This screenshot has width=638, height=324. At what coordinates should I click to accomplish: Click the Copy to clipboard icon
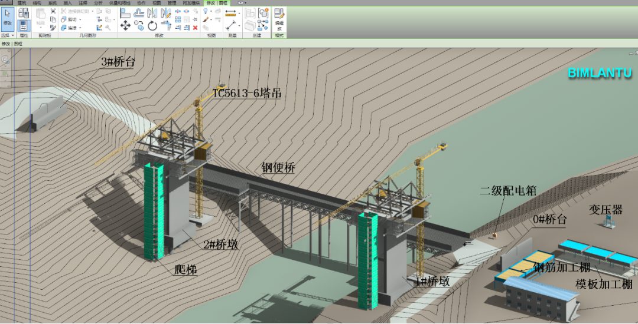pyautogui.click(x=53, y=19)
